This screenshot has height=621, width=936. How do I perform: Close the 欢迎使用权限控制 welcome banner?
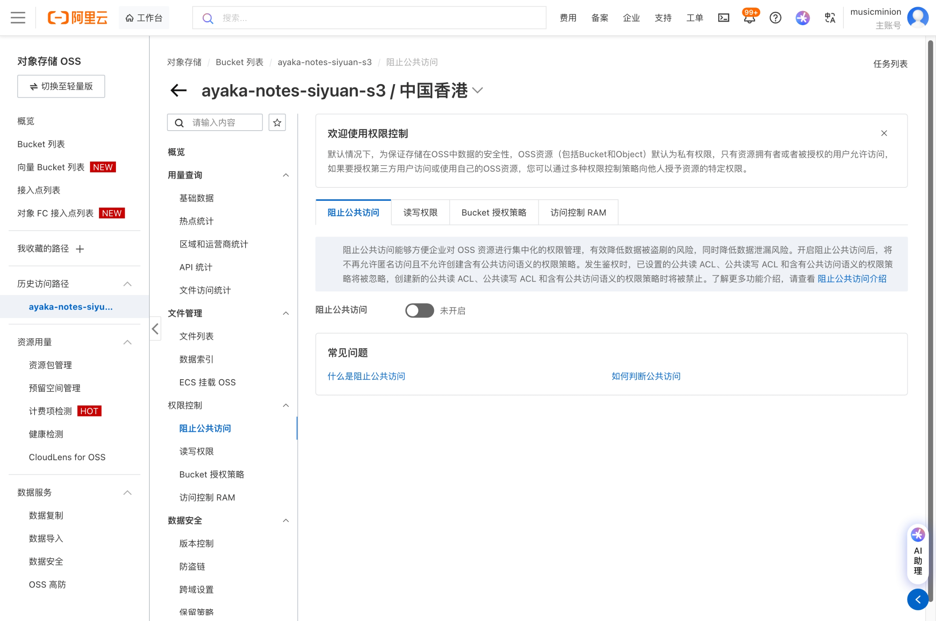(884, 133)
